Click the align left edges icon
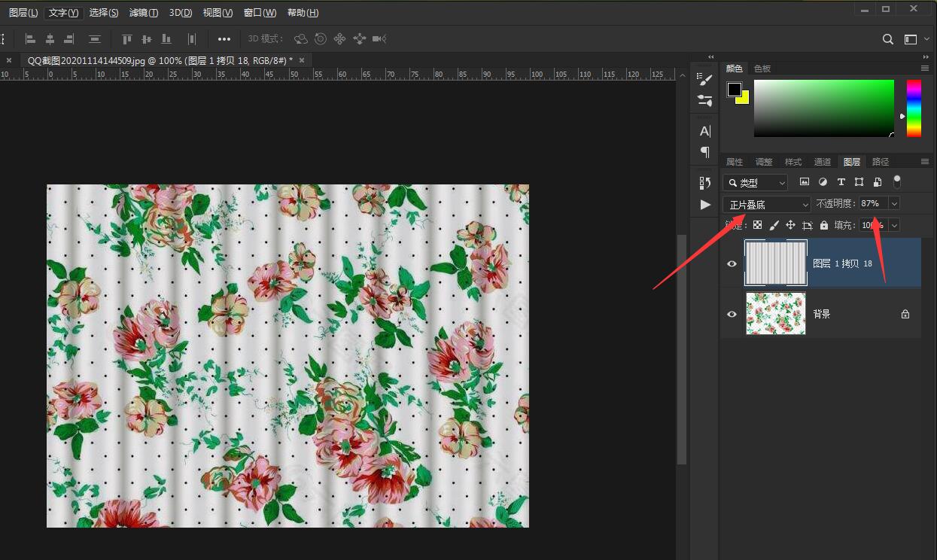 (x=31, y=38)
